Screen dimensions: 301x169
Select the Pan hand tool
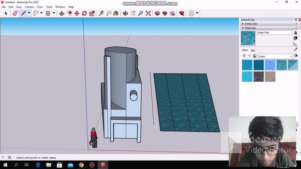(133, 13)
